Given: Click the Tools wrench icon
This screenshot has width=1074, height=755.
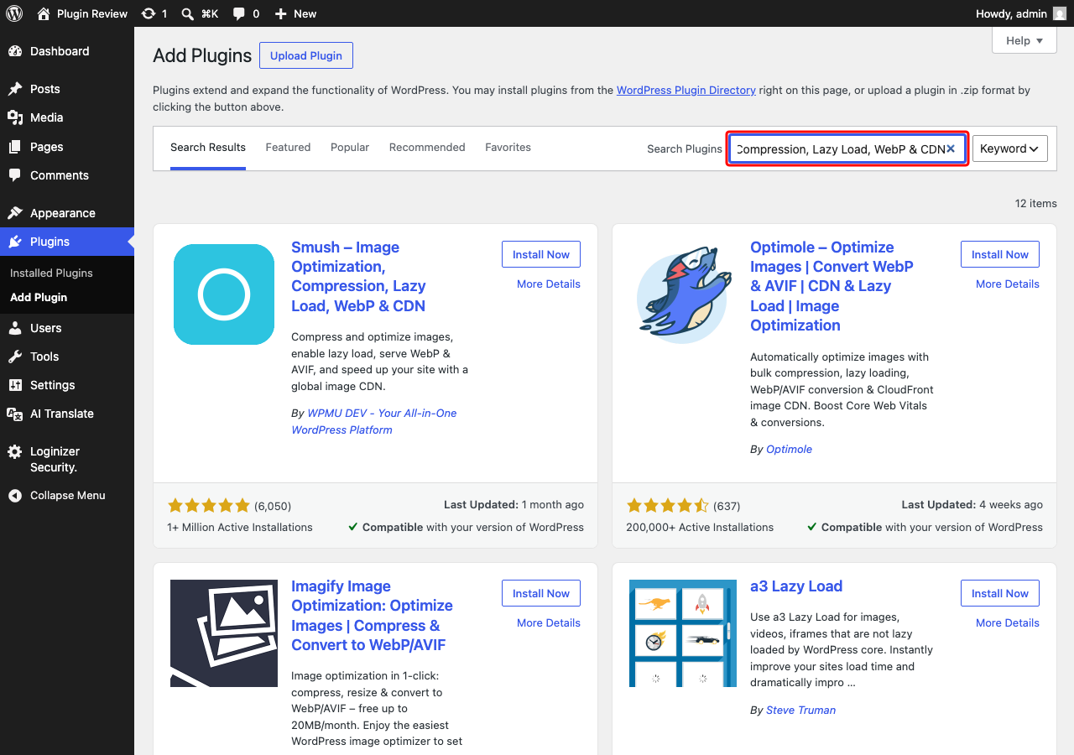Looking at the screenshot, I should click(15, 357).
